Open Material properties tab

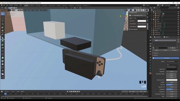pyautogui.click(x=150, y=73)
